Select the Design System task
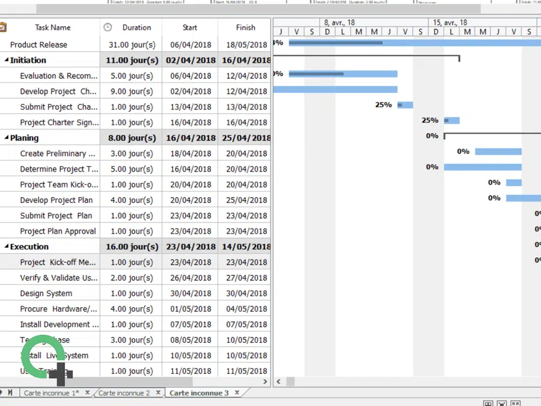Image resolution: width=541 pixels, height=406 pixels. click(x=46, y=293)
